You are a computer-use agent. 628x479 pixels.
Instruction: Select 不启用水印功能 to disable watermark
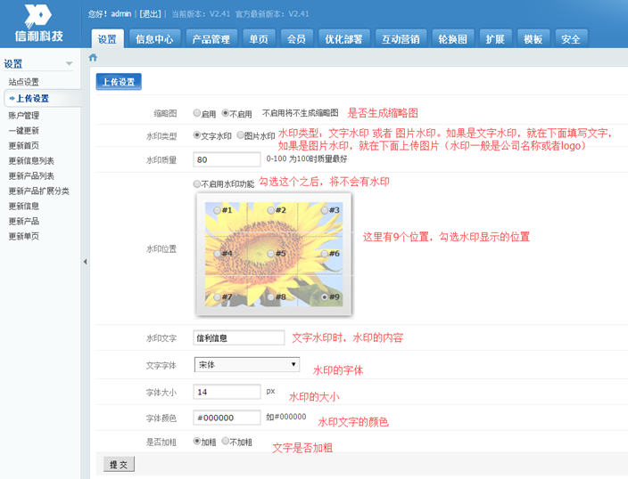click(197, 183)
